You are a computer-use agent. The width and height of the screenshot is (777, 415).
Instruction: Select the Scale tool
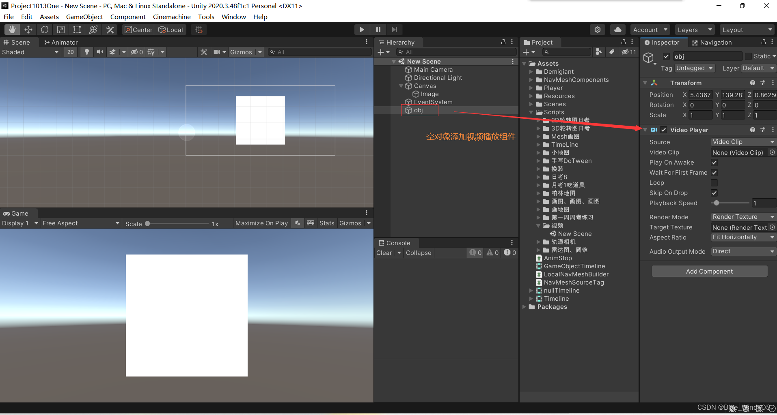60,29
